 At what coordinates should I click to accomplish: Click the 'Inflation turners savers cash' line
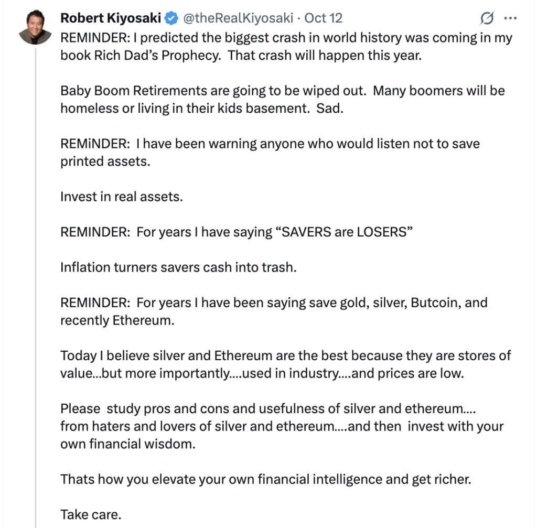[178, 267]
